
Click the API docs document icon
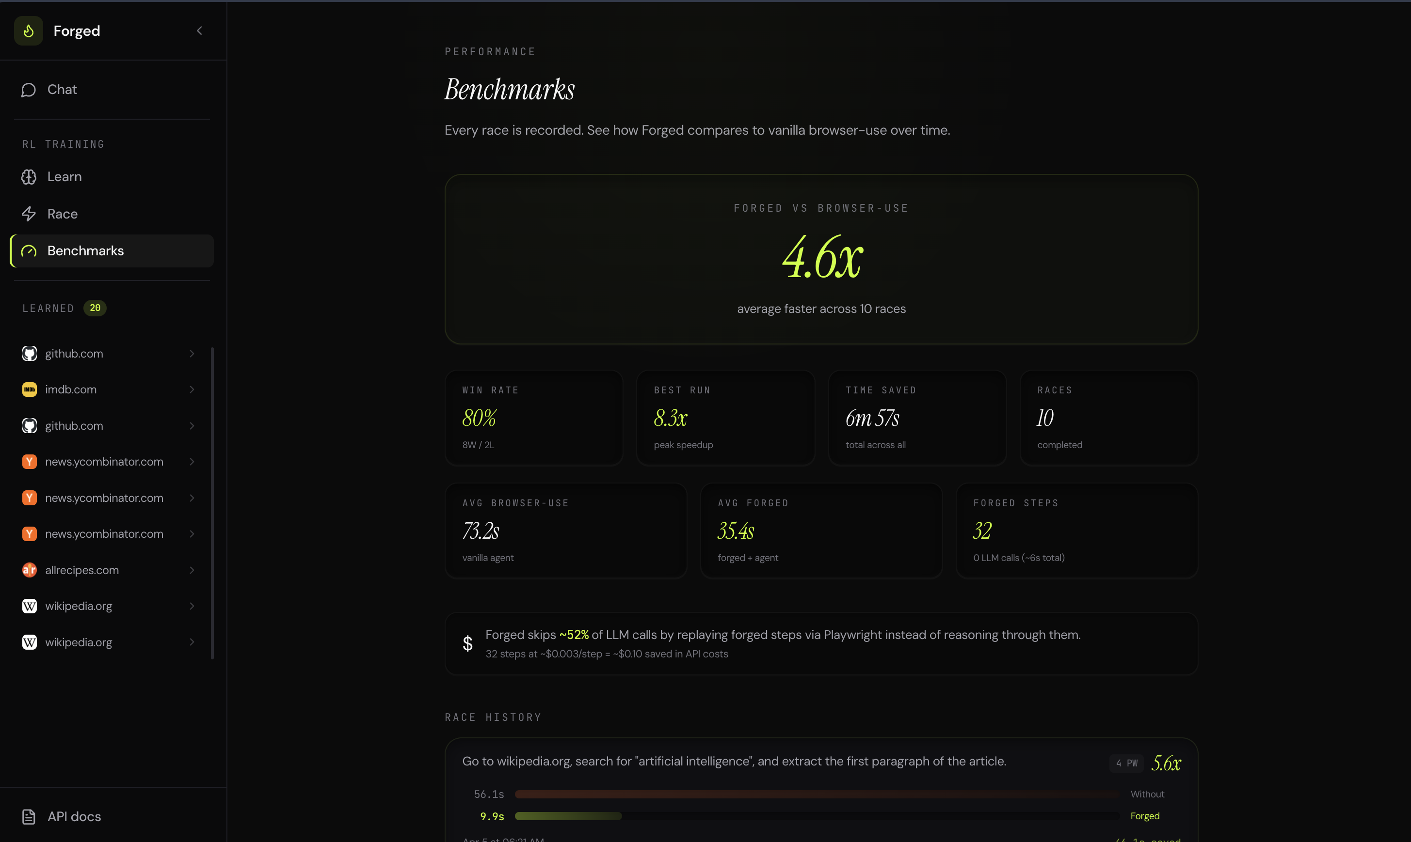[29, 816]
